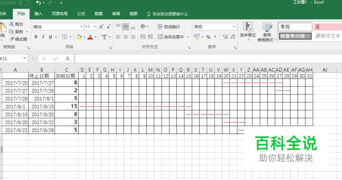The height and width of the screenshot is (180, 342).
Task: Click the 格式刷 Format Painter
Action: click(18, 39)
